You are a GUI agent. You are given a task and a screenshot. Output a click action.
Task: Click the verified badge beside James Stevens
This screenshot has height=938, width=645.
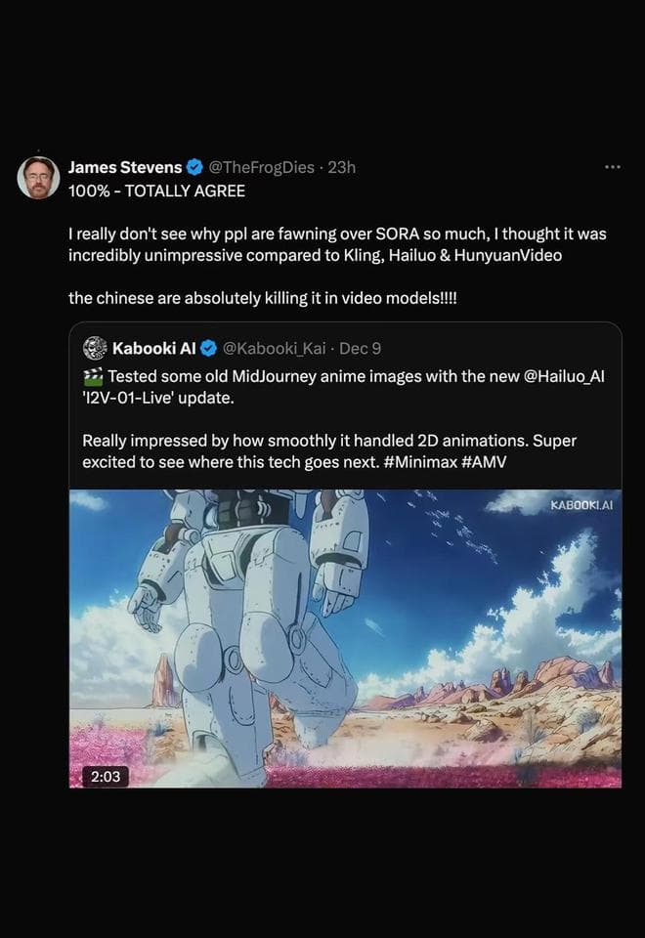[x=195, y=167]
